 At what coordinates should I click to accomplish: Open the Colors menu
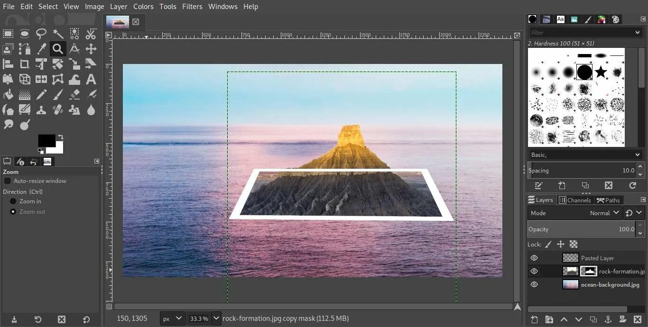(143, 7)
